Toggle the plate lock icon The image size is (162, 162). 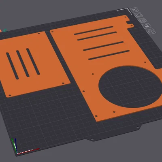pyautogui.click(x=147, y=26)
